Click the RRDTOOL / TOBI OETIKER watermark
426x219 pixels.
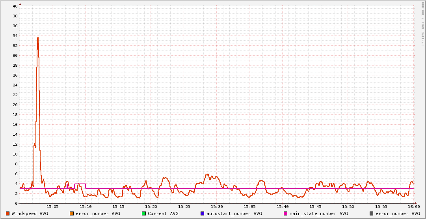coord(422,24)
